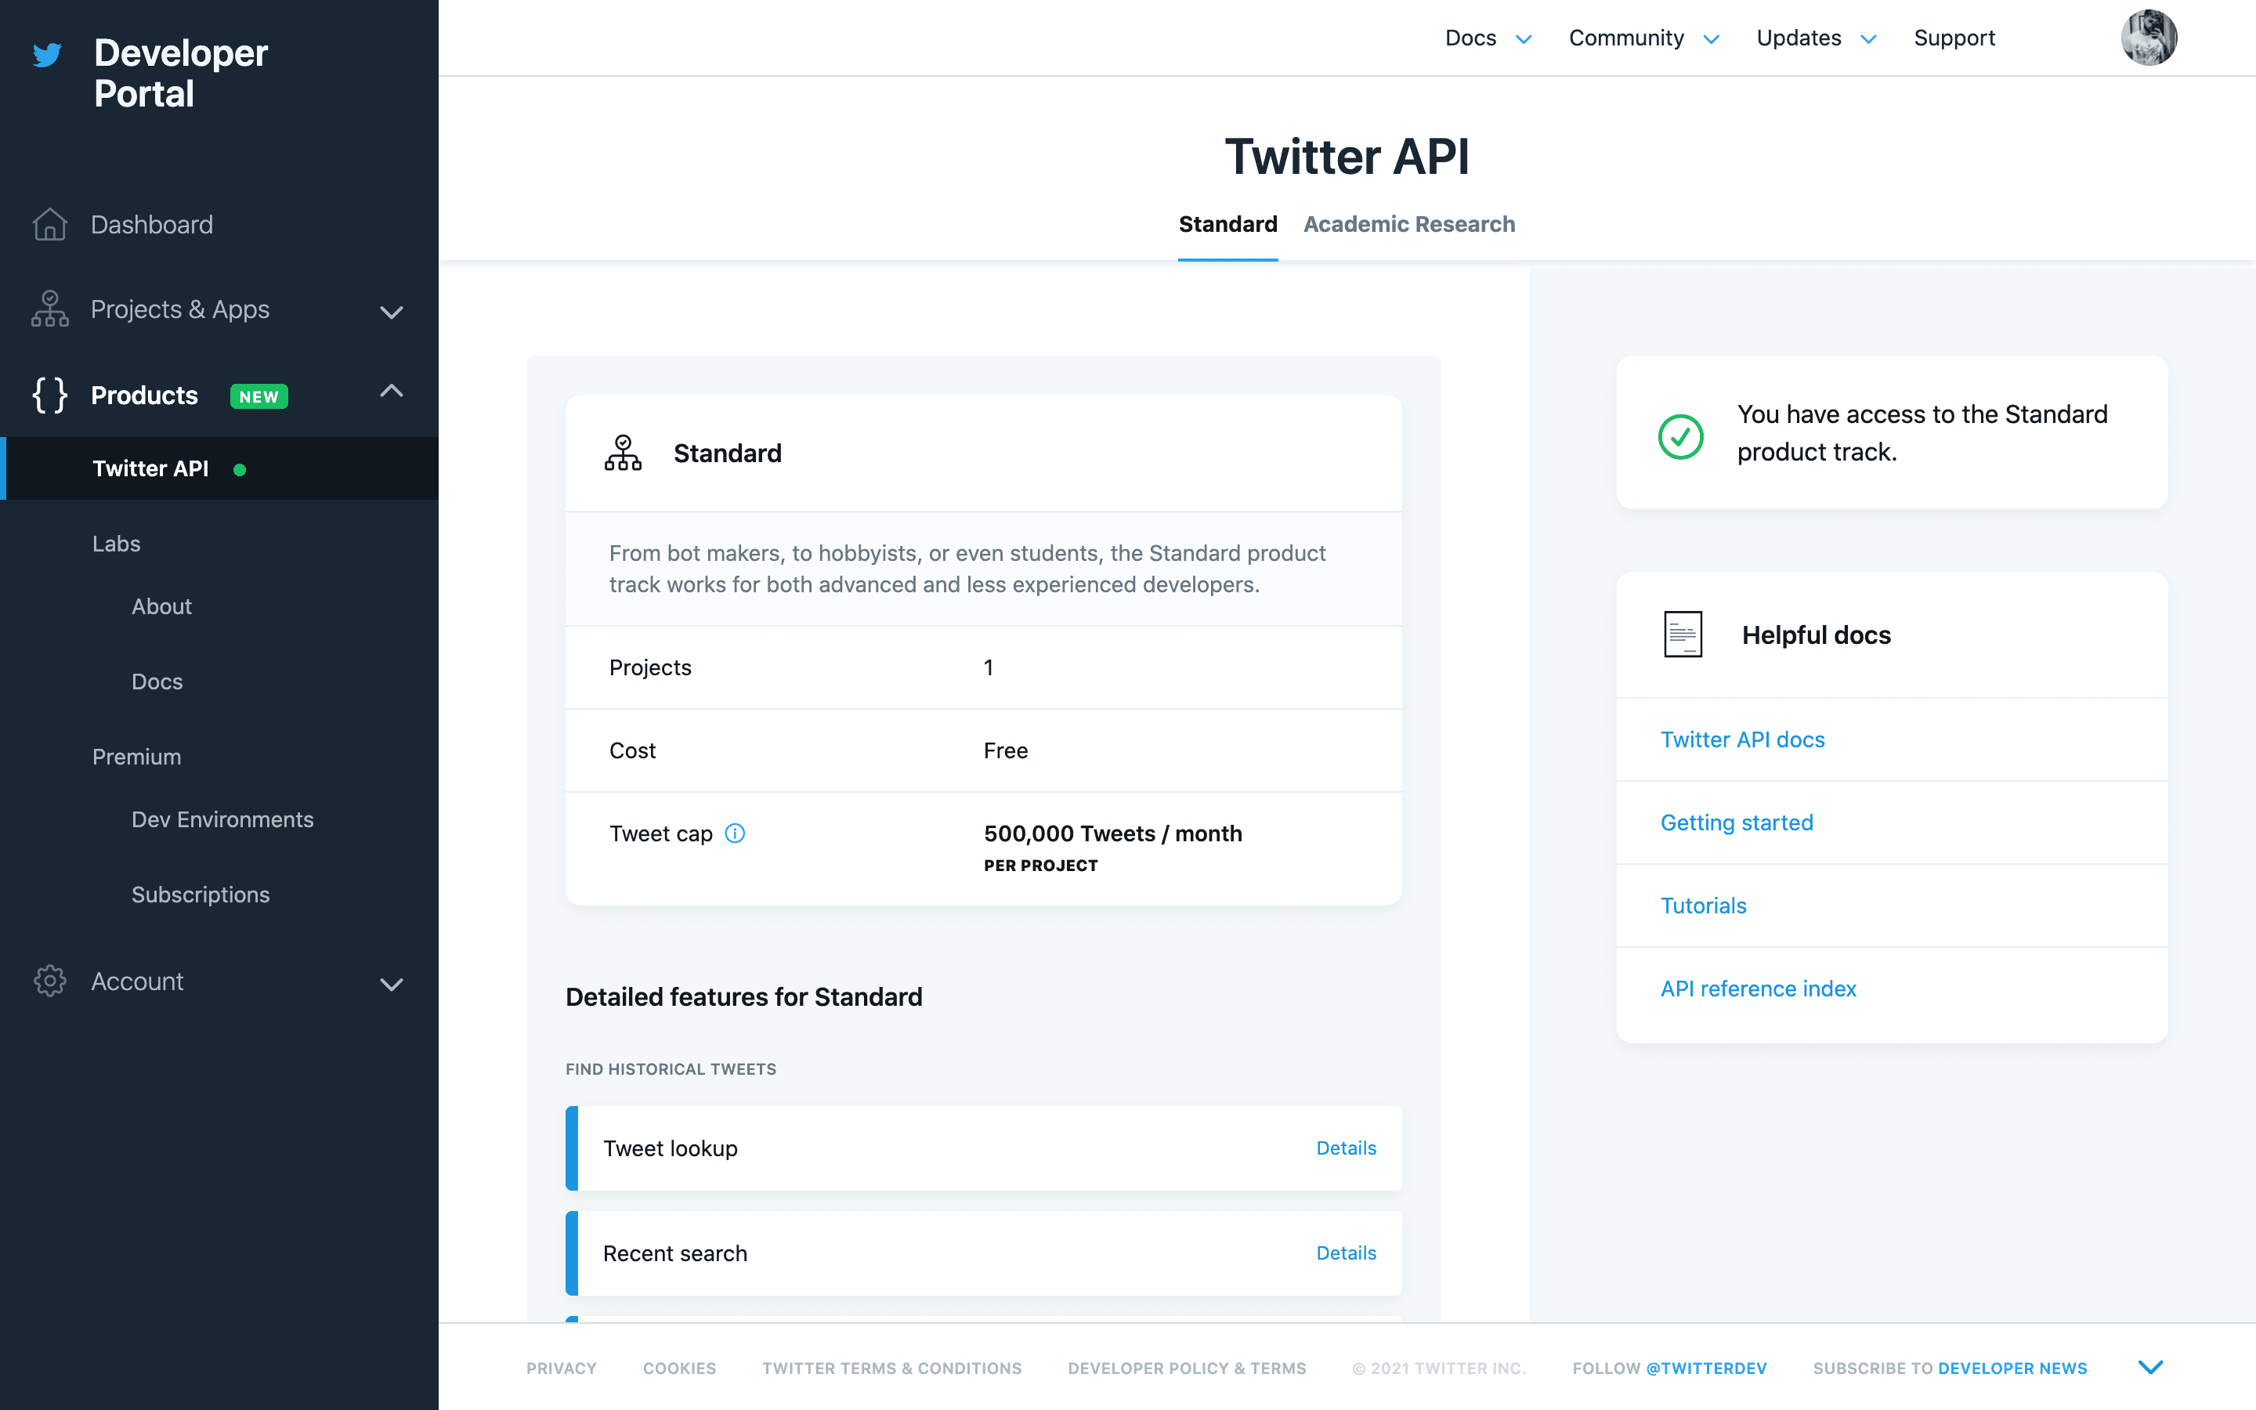Open the user profile avatar

point(2148,38)
